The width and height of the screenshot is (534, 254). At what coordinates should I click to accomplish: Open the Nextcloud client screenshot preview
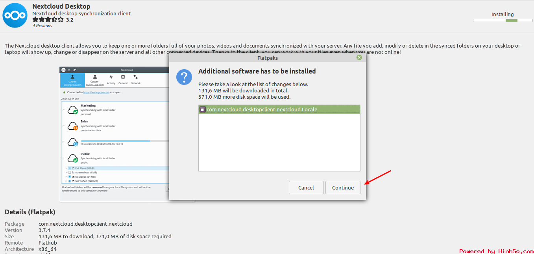click(x=115, y=134)
